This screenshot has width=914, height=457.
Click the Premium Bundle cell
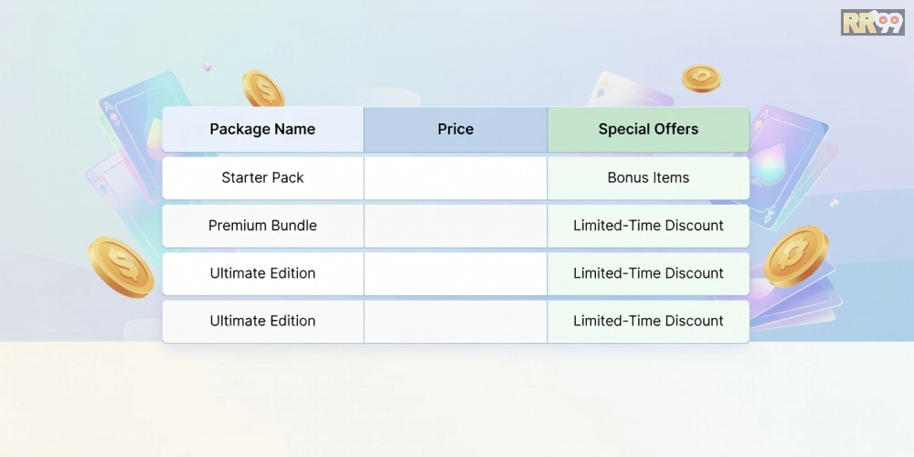pos(262,226)
